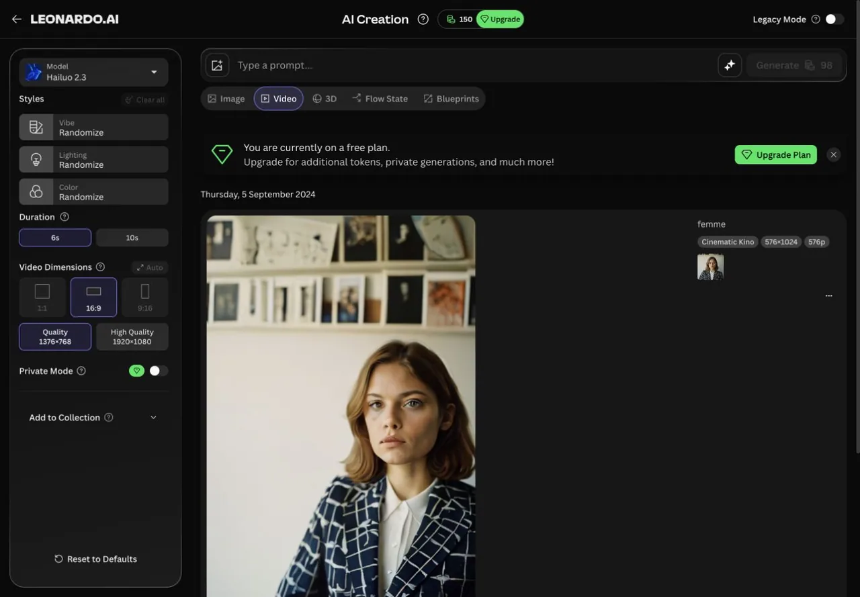Click the Auto dimensions button

[150, 267]
